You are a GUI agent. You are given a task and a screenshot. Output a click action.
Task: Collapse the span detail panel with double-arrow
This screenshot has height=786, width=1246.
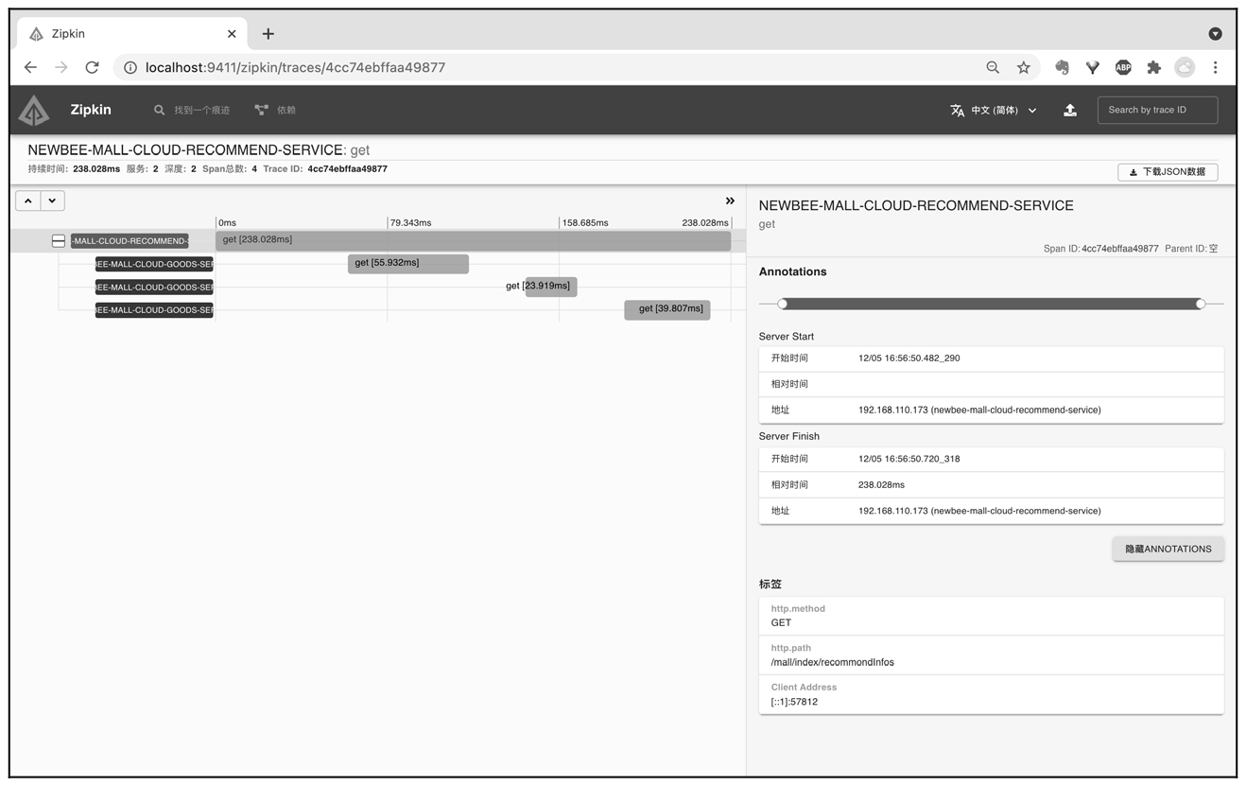tap(730, 201)
